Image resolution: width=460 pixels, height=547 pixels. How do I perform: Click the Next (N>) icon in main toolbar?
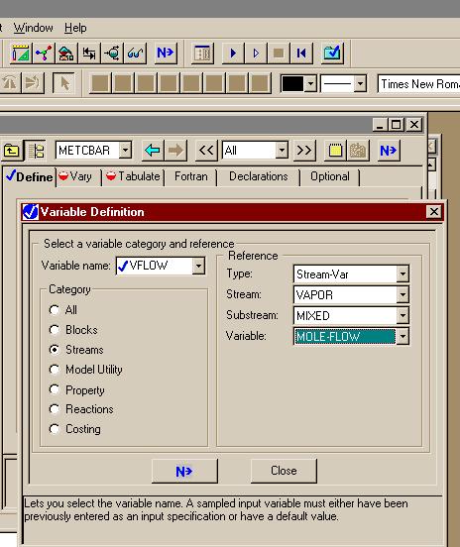[166, 54]
